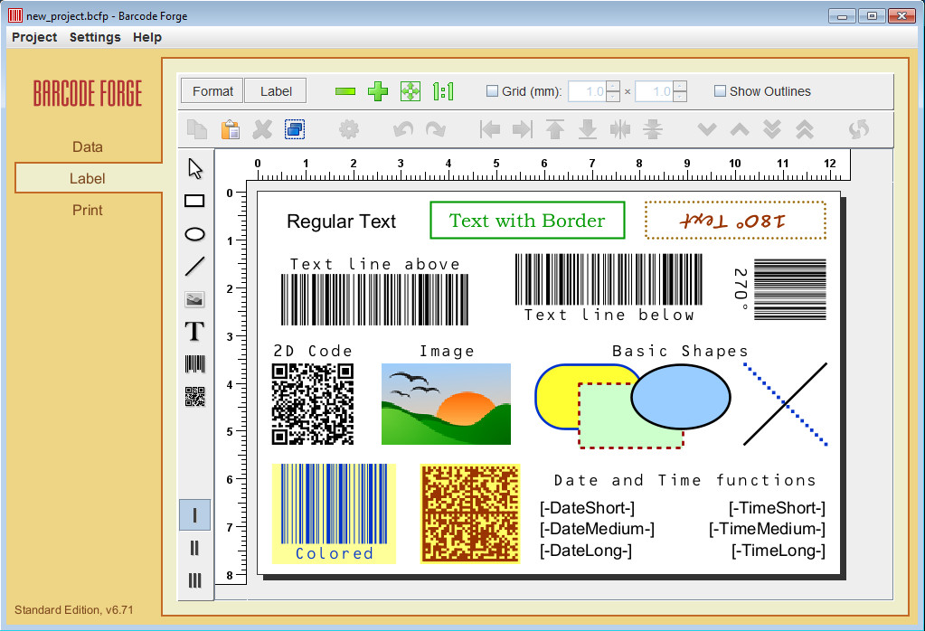Click the undo arrow

[403, 129]
